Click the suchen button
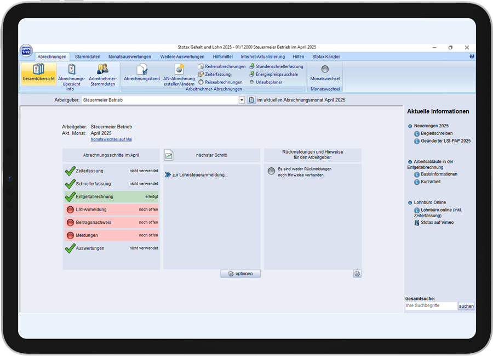Image resolution: width=493 pixels, height=356 pixels. coord(466,306)
